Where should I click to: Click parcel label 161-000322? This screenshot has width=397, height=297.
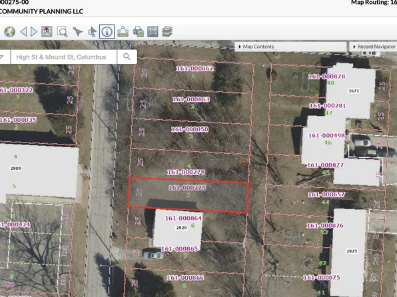(x=16, y=90)
